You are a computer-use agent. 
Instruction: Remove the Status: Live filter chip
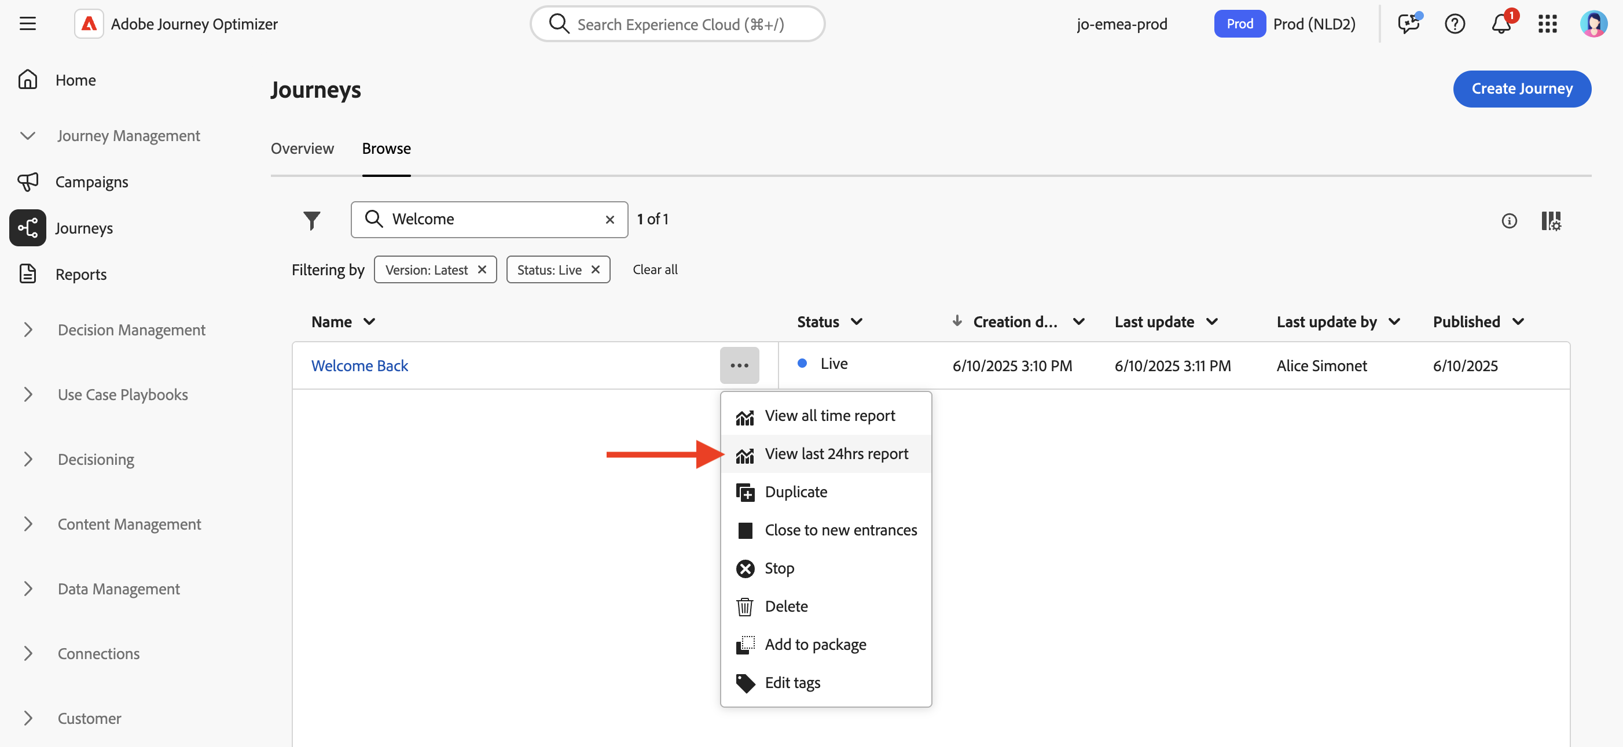click(596, 269)
